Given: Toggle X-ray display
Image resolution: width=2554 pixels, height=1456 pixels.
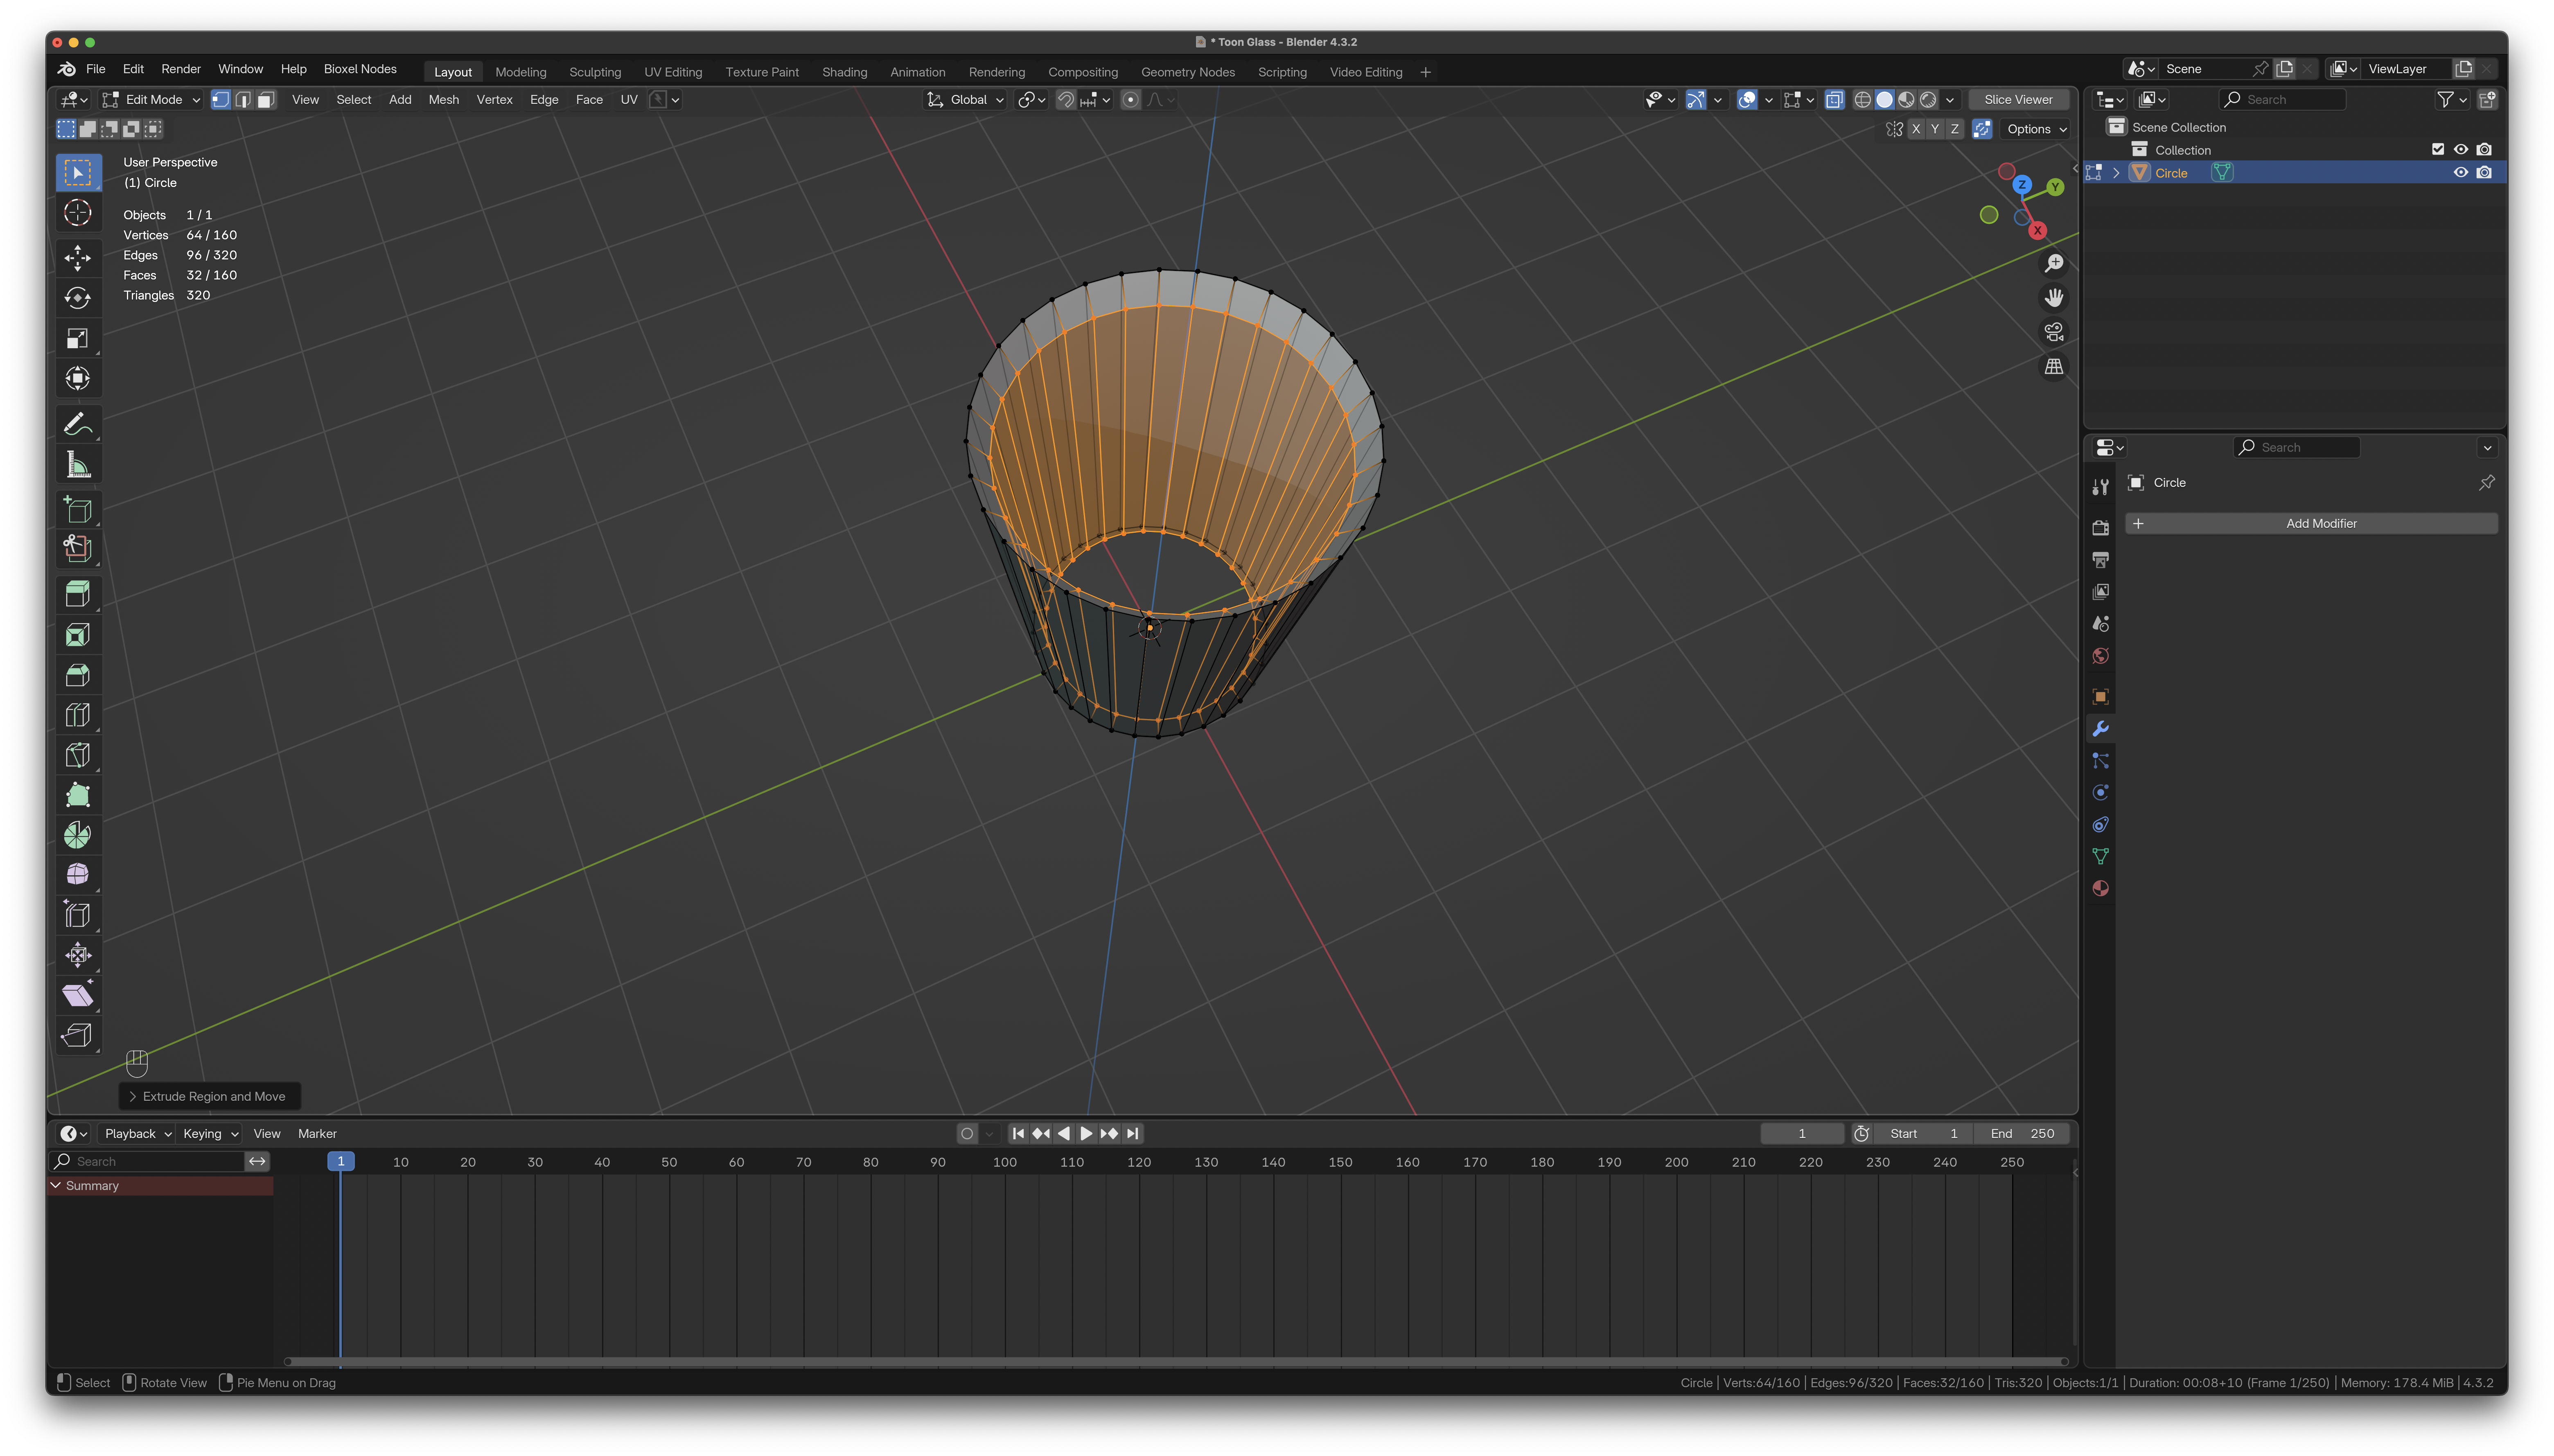Looking at the screenshot, I should point(1834,99).
